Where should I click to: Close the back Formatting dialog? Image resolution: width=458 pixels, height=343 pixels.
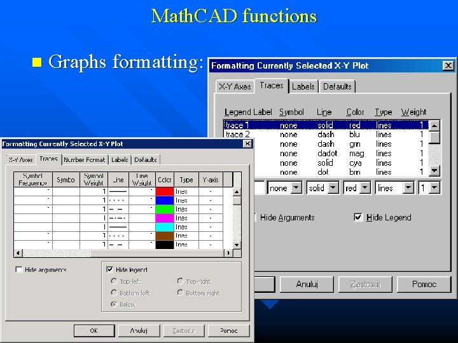click(448, 65)
